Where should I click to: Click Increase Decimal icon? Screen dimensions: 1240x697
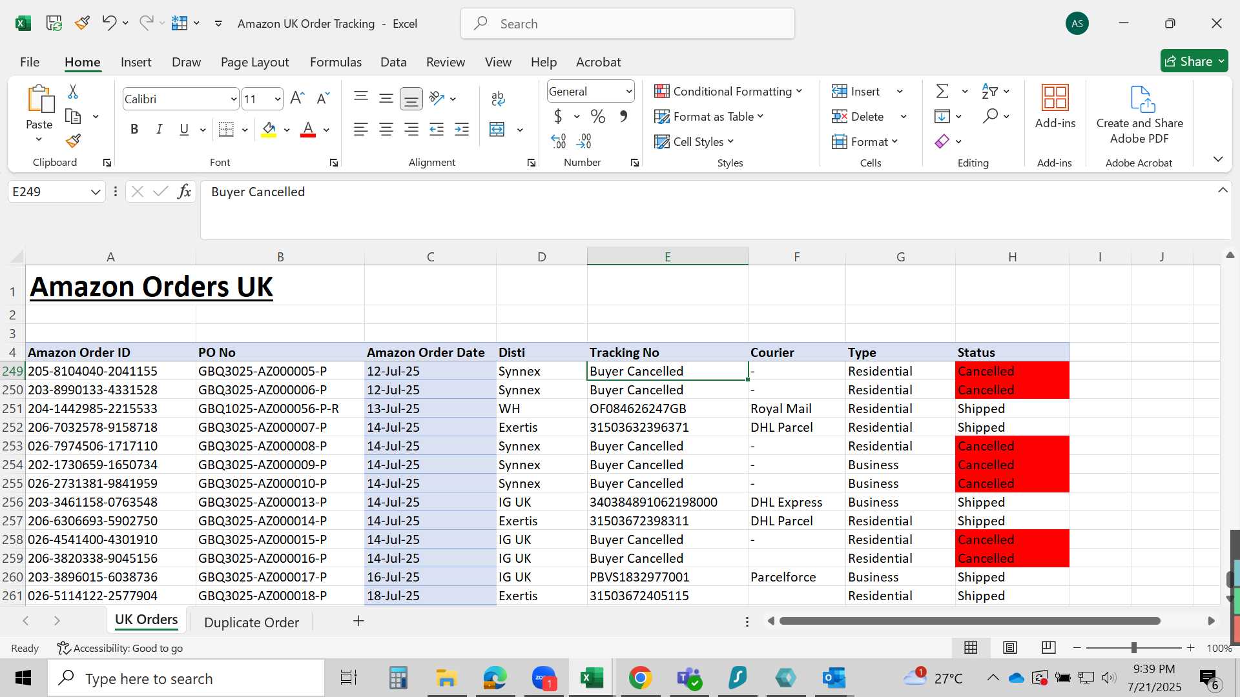click(559, 141)
